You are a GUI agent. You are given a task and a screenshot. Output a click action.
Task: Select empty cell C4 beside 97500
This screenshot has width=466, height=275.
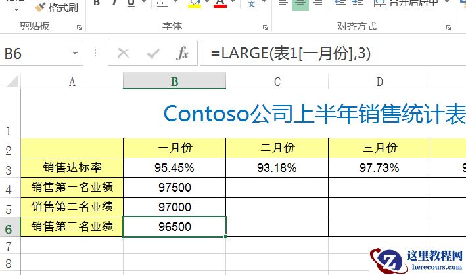tap(277, 188)
